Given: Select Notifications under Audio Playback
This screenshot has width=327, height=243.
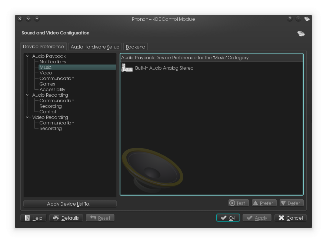Looking at the screenshot, I should click(53, 62).
